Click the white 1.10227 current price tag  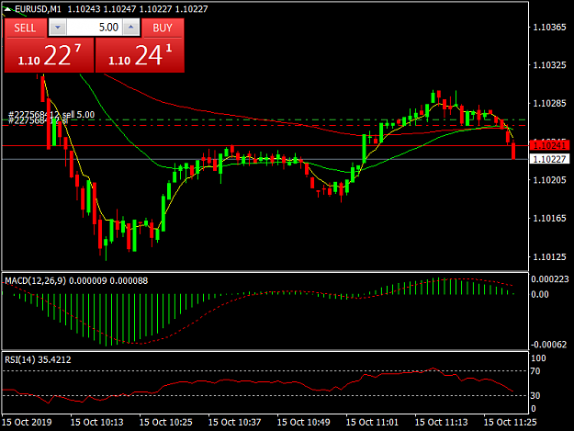(549, 159)
